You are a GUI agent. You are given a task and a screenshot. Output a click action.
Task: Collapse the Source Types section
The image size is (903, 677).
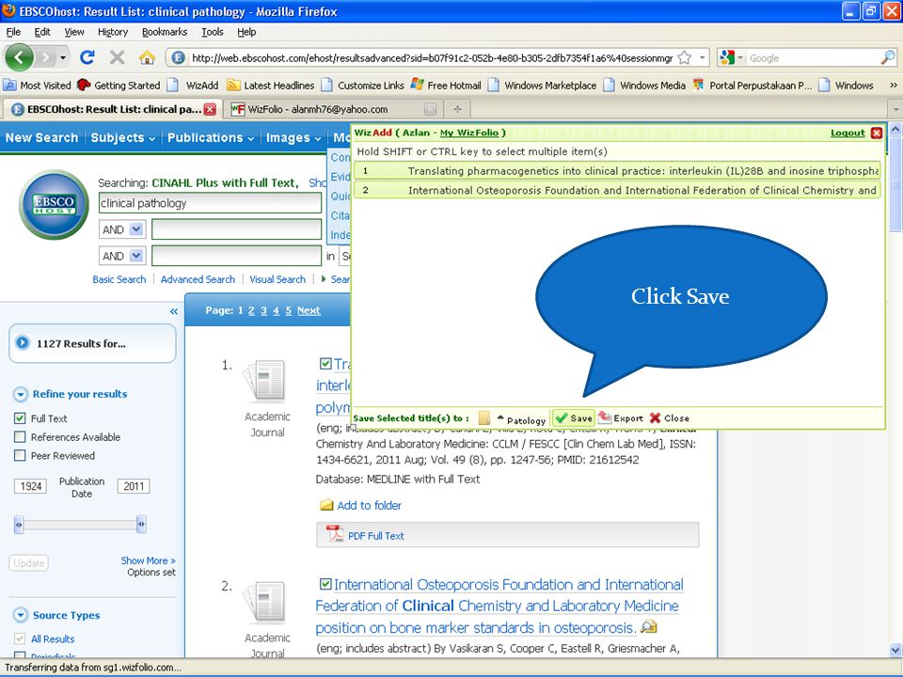click(x=20, y=615)
